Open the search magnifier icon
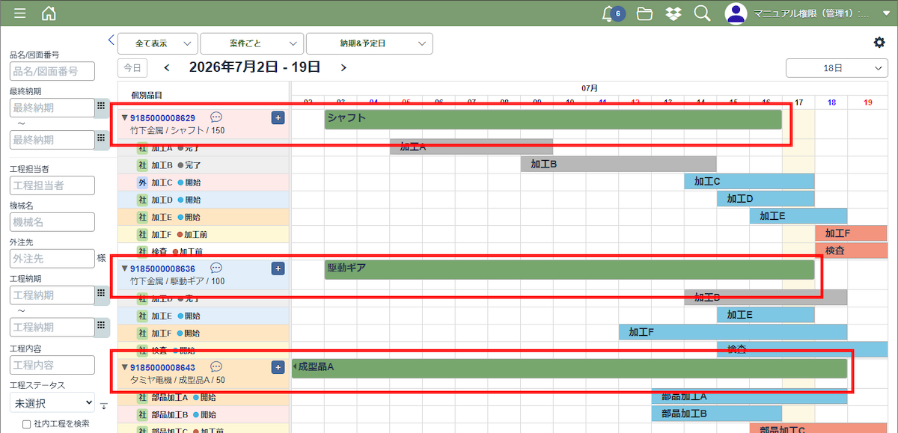The height and width of the screenshot is (433, 898). coord(702,13)
